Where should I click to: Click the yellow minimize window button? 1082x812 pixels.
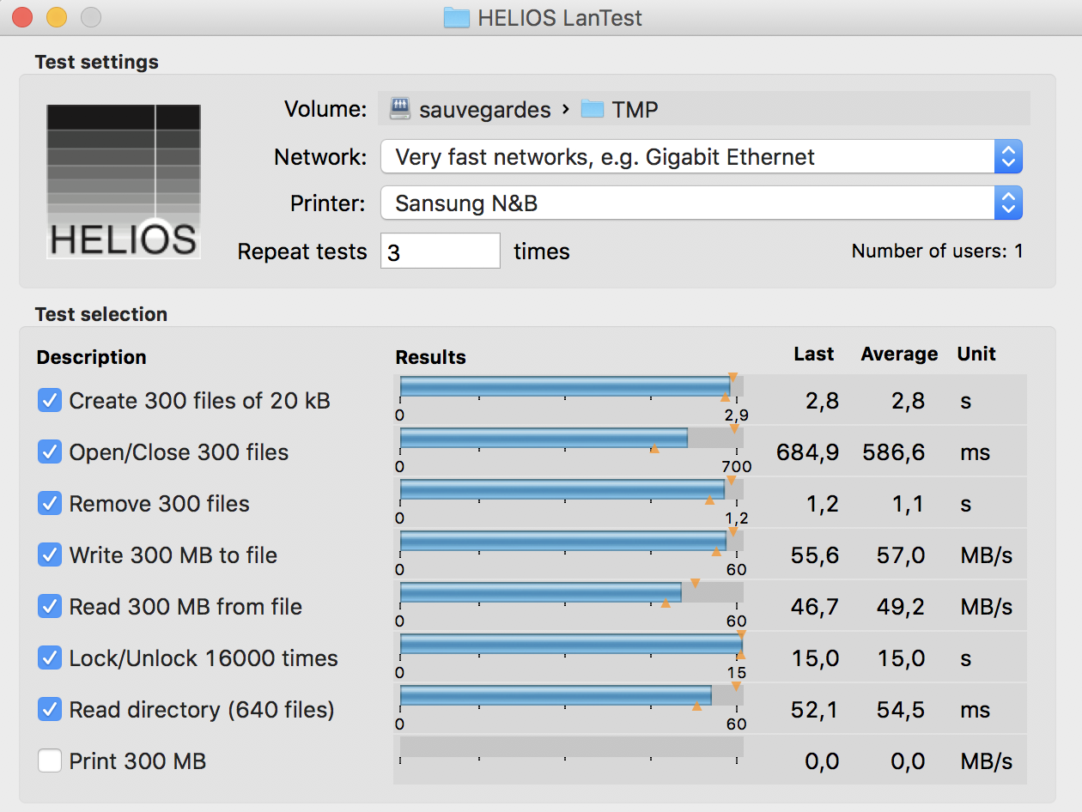coord(57,16)
